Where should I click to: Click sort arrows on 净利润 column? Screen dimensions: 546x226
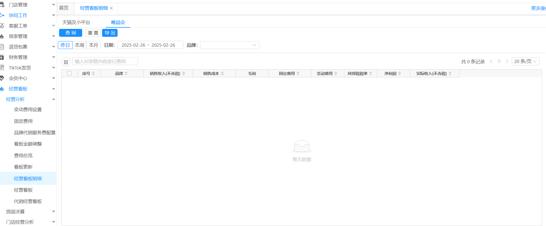(x=399, y=73)
